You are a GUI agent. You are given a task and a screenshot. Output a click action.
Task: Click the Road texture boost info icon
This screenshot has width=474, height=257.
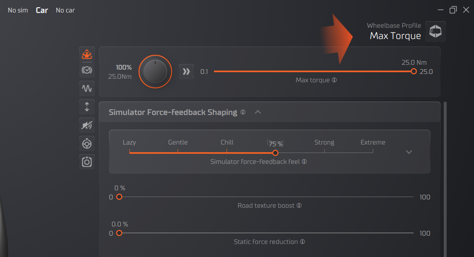pyautogui.click(x=299, y=205)
